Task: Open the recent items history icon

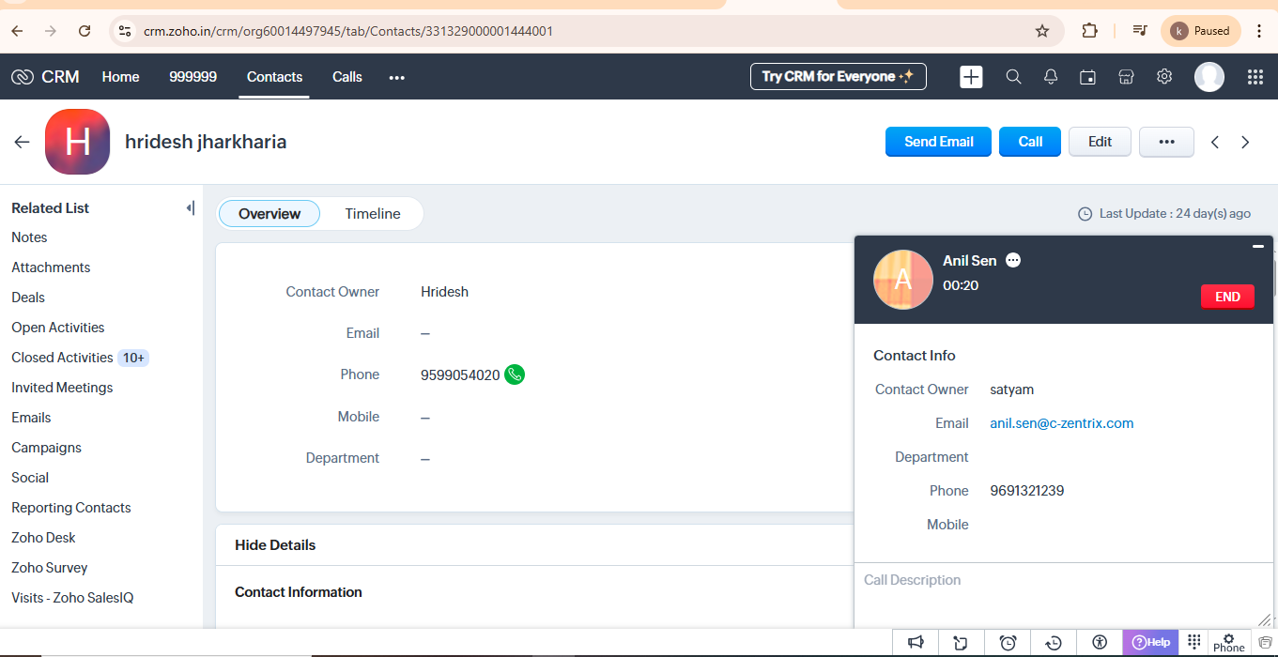Action: (x=1054, y=642)
